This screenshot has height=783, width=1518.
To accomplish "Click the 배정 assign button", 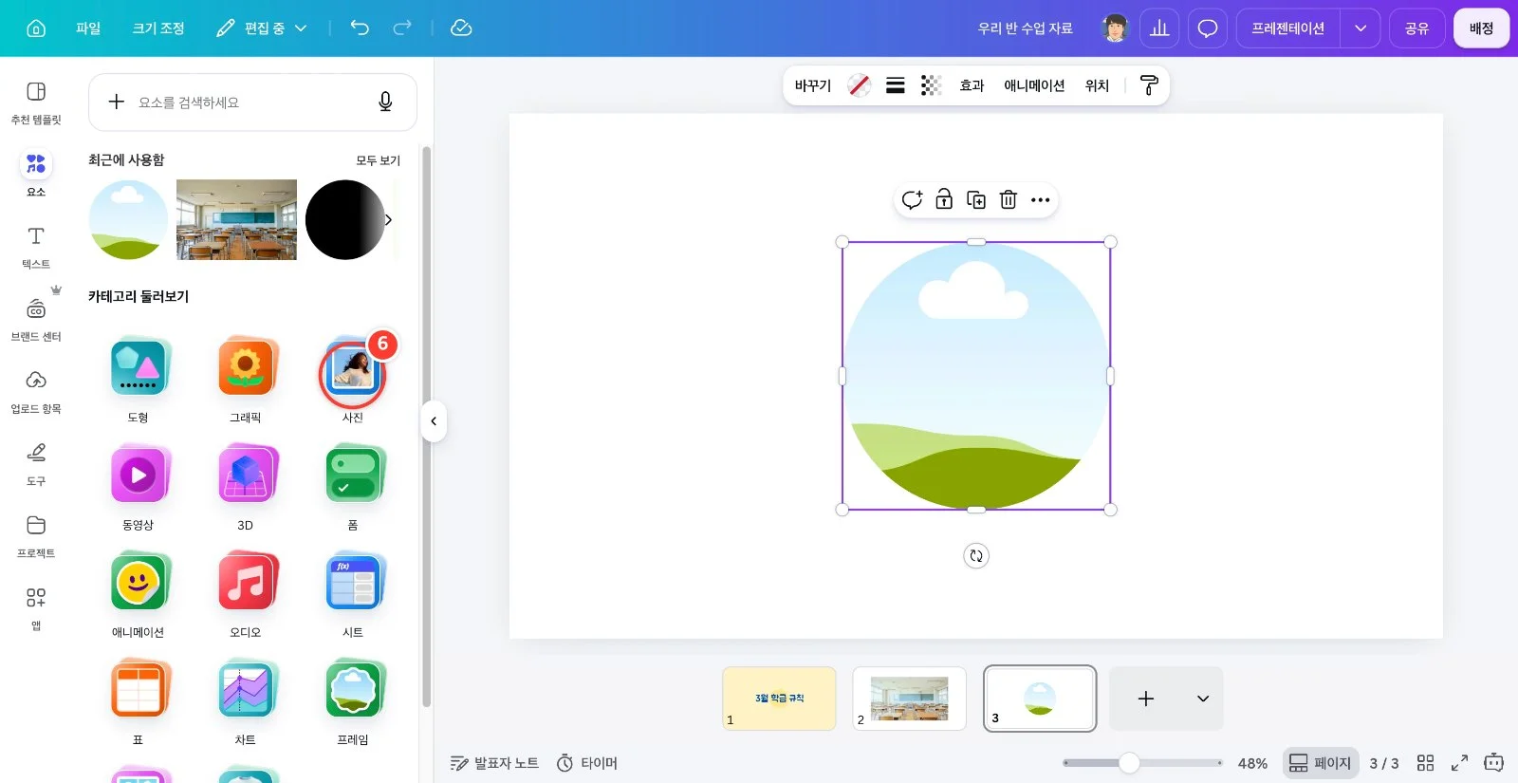I will (x=1481, y=28).
